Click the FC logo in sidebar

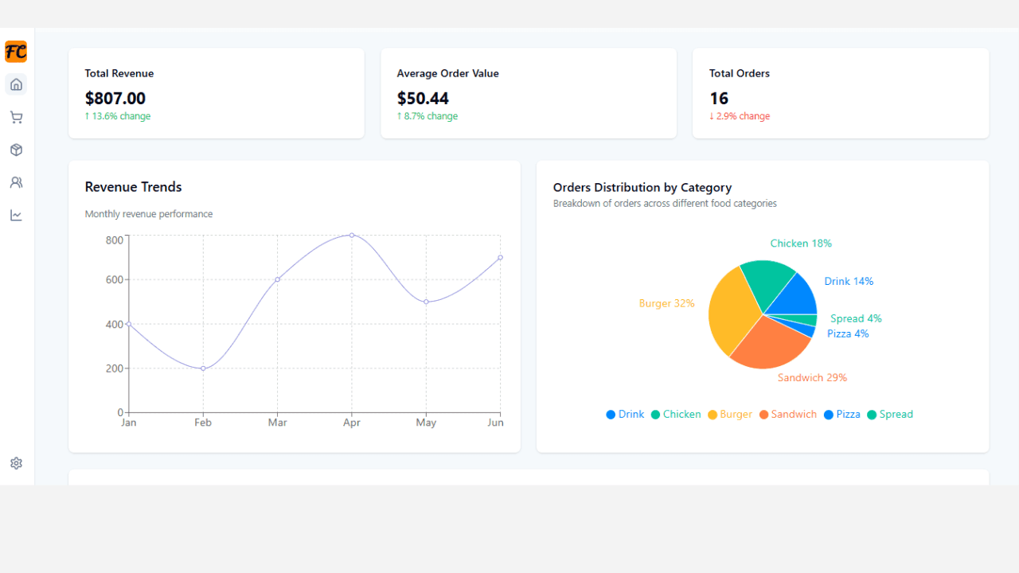point(16,52)
